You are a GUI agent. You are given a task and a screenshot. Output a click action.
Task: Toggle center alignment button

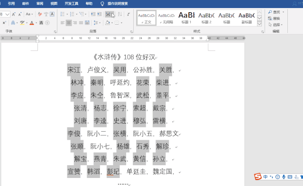[x=69, y=23]
